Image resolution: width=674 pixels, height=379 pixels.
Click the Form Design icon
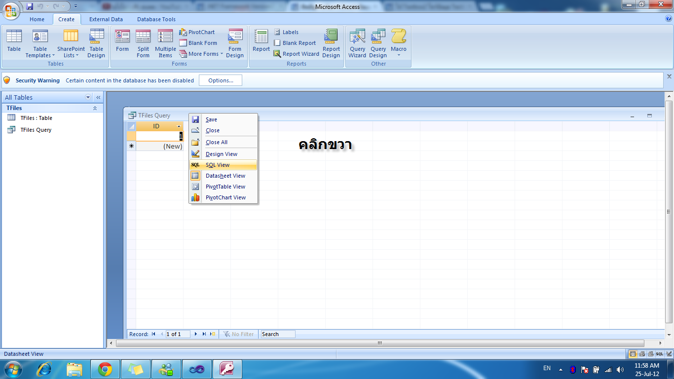click(235, 43)
